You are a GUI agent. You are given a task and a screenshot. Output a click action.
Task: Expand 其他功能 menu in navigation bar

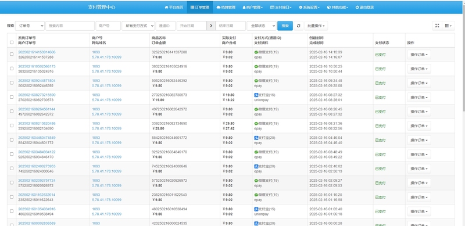pos(338,8)
